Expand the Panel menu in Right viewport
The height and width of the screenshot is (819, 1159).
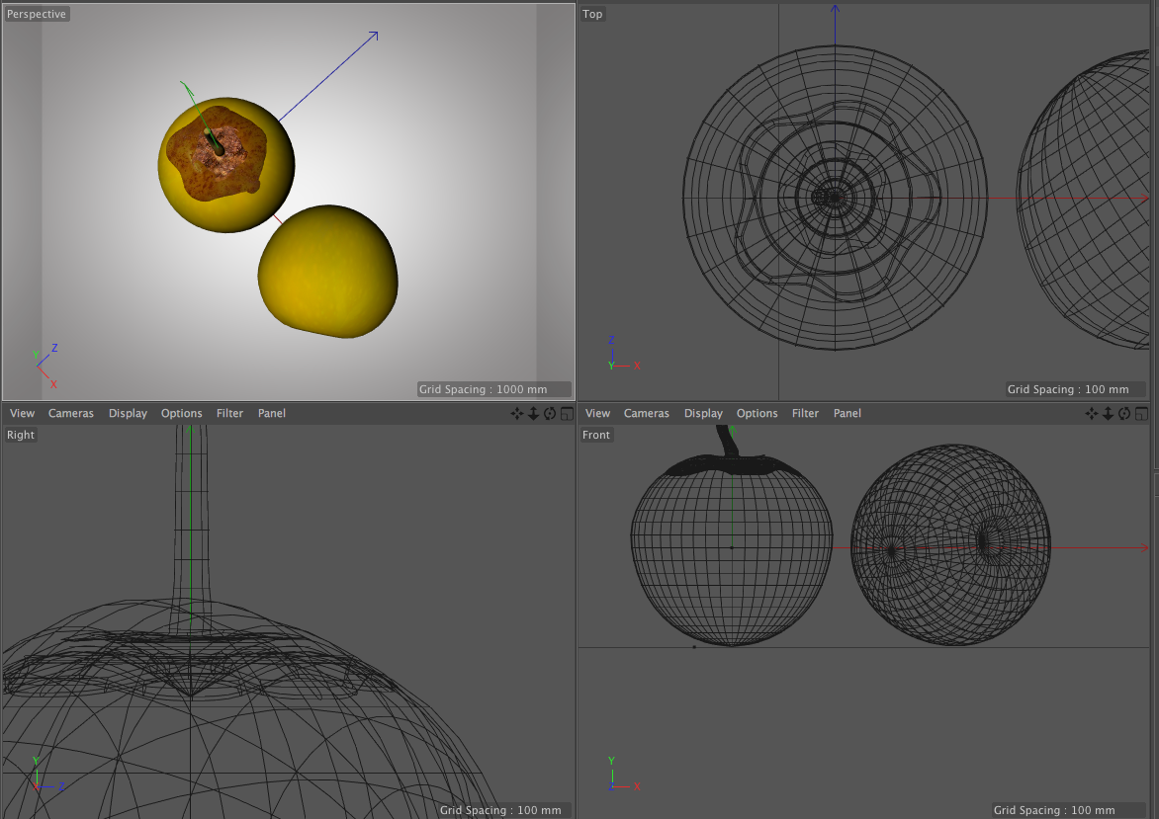point(272,414)
